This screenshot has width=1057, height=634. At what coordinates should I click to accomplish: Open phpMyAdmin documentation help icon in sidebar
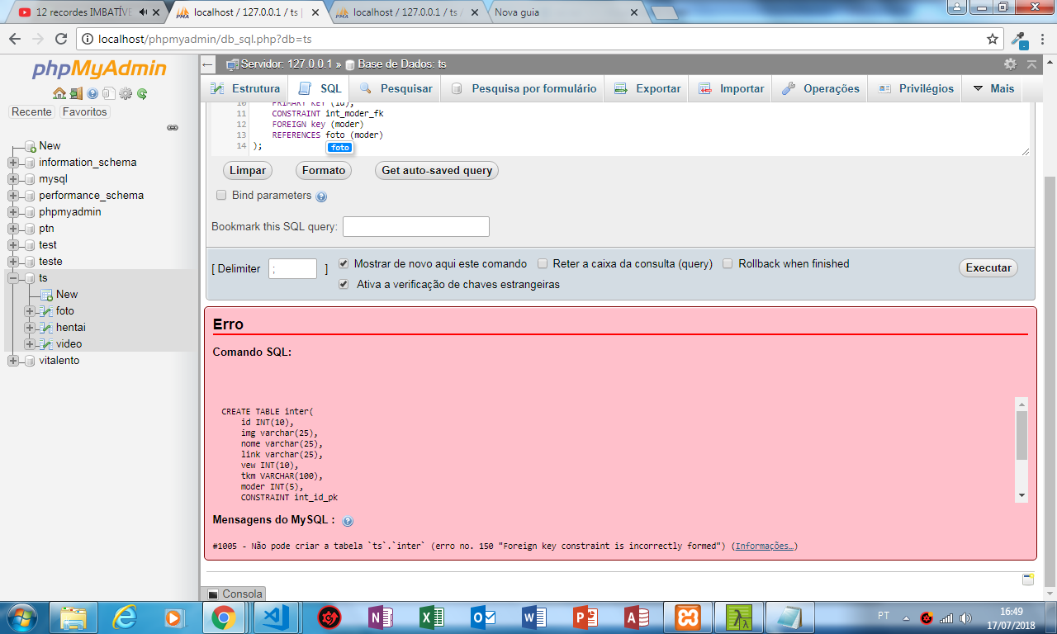(92, 93)
